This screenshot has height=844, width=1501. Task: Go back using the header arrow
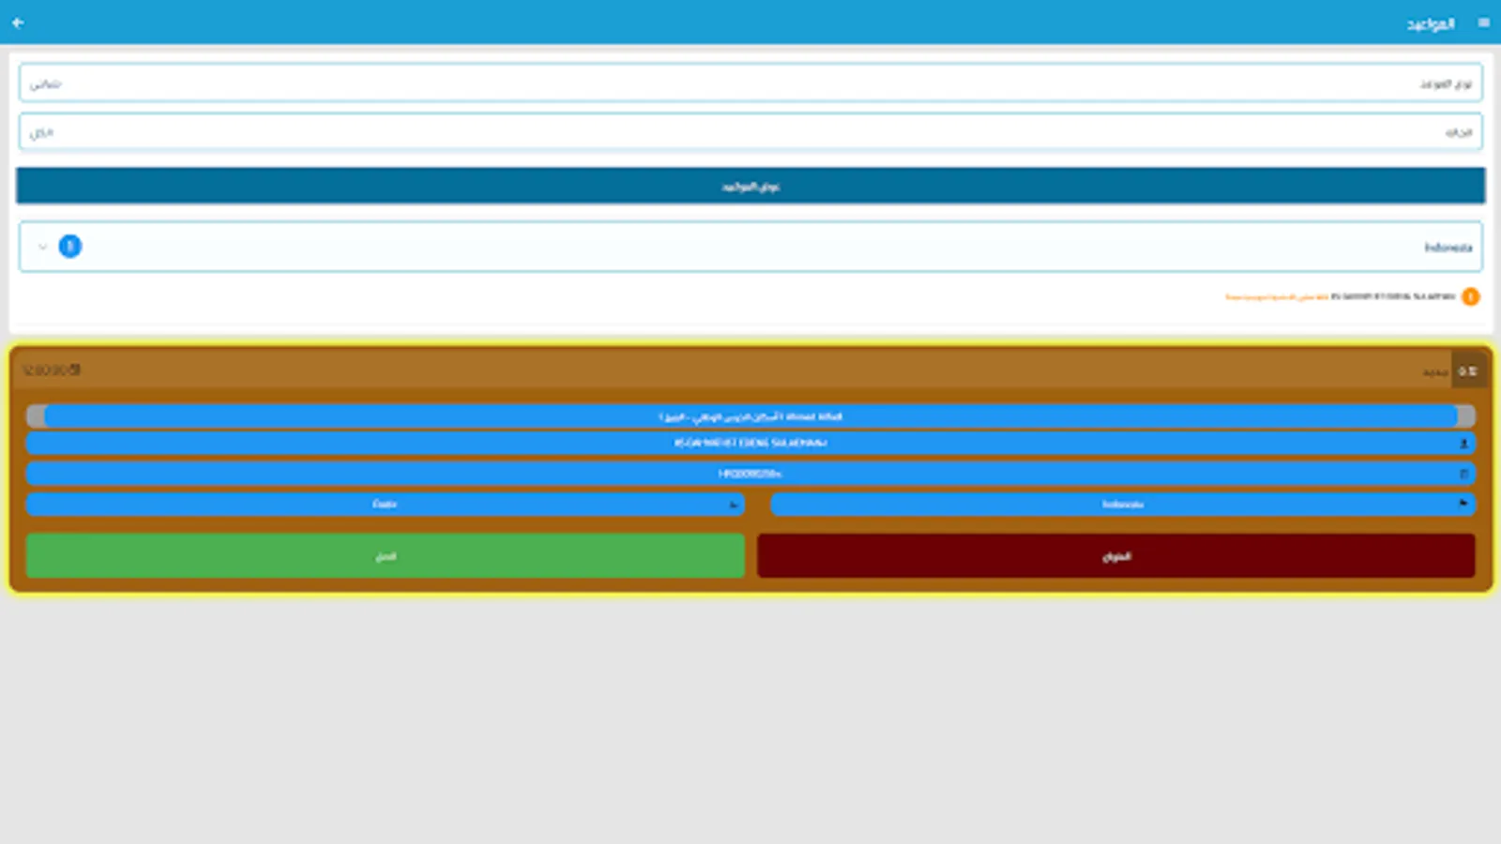[x=18, y=23]
